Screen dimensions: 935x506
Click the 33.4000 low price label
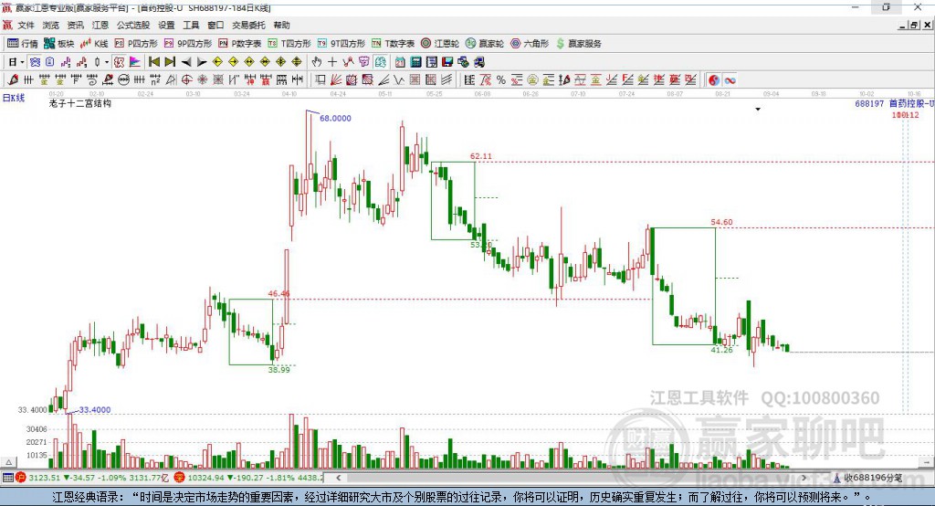(x=95, y=410)
